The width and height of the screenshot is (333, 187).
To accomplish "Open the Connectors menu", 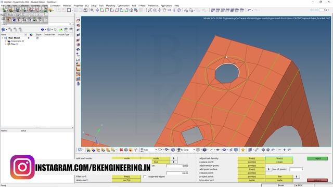I will click(55, 6).
